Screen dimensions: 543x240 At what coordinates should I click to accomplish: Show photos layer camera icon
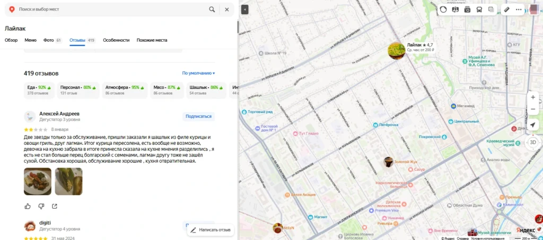(x=467, y=10)
